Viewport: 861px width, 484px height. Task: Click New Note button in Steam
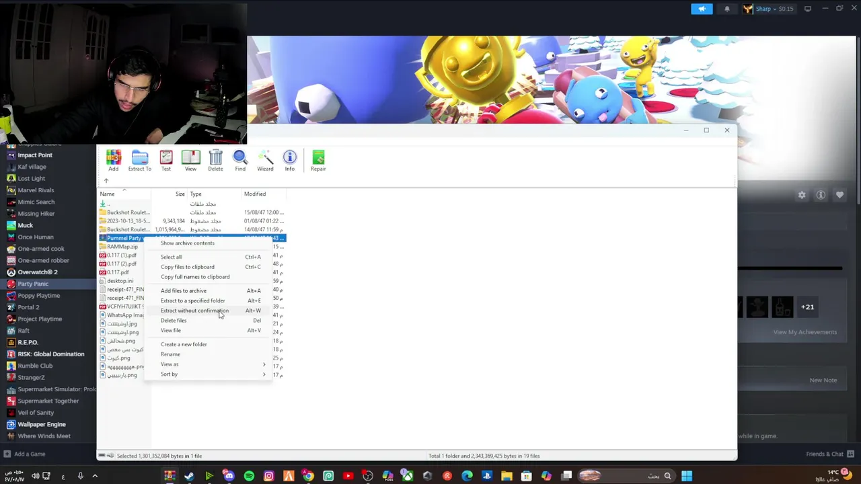point(823,380)
